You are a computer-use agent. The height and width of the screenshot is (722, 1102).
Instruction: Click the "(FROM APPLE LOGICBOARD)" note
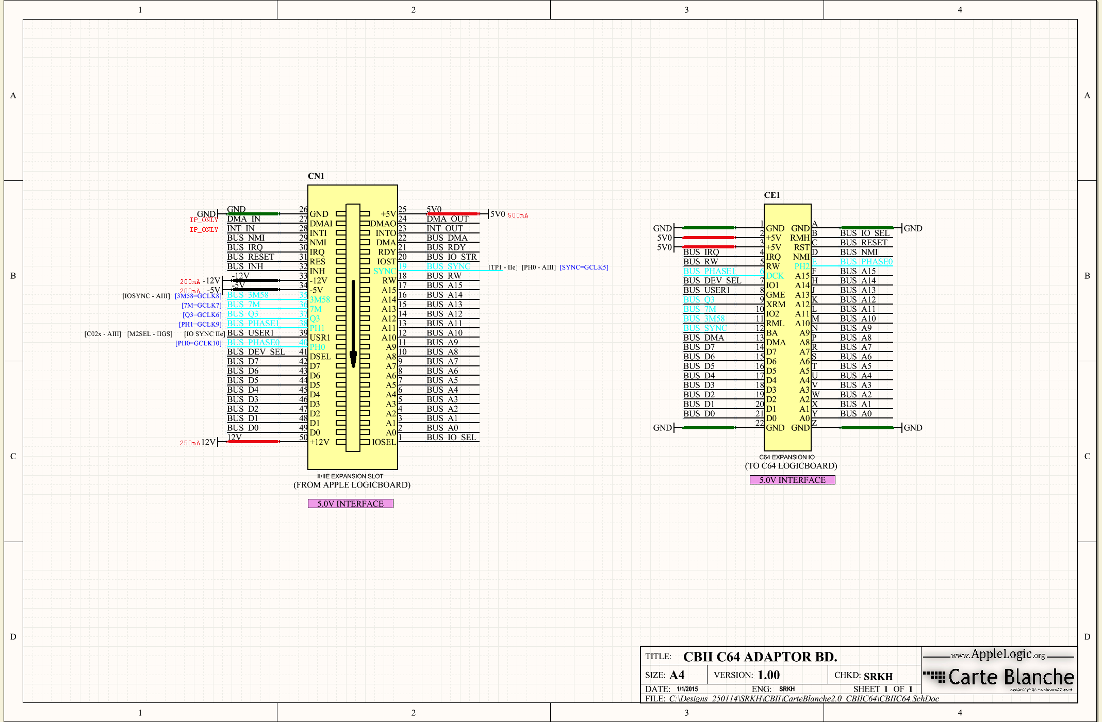click(352, 485)
